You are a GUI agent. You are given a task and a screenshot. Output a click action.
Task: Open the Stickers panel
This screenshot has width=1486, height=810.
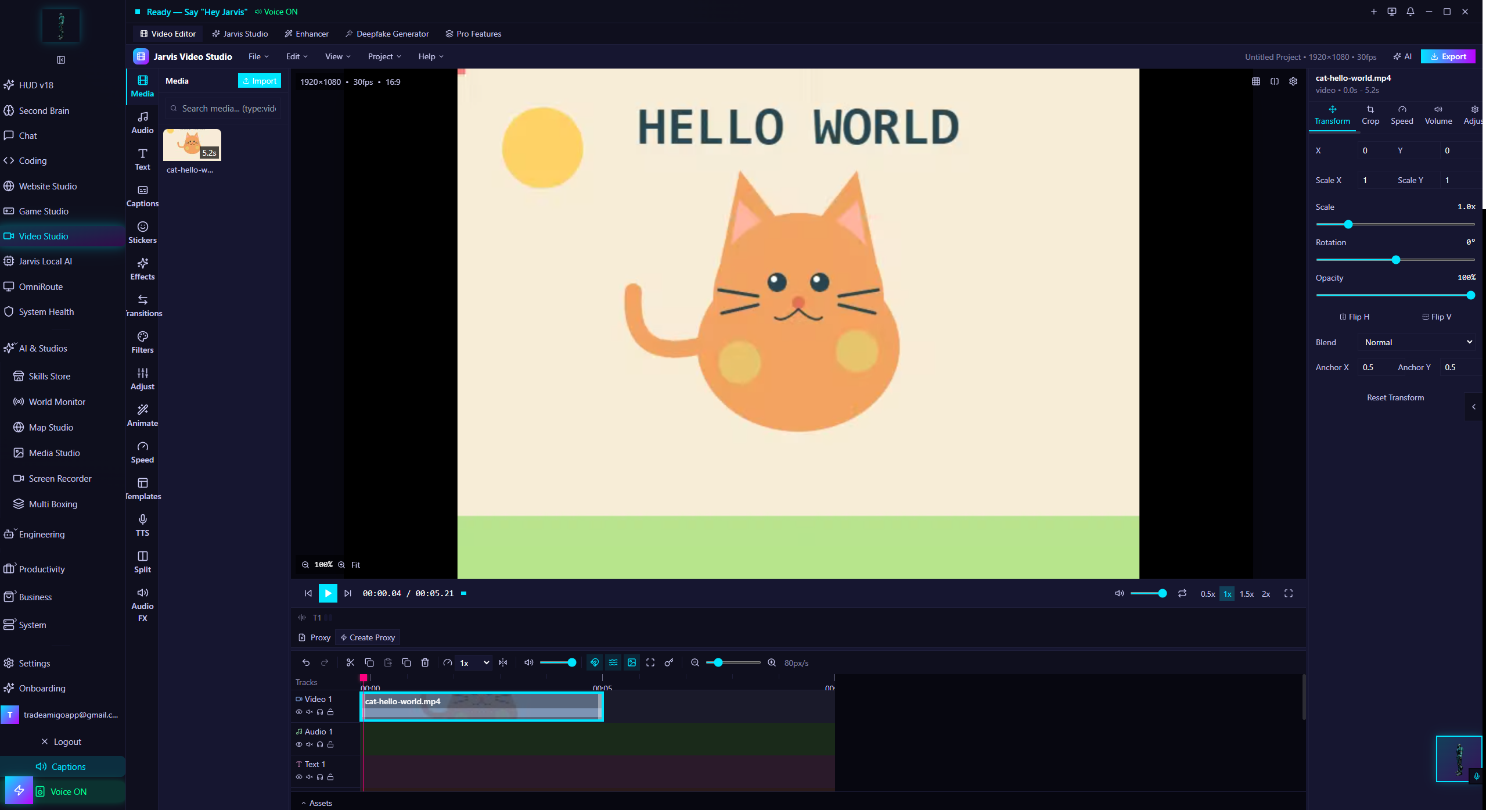pyautogui.click(x=142, y=232)
